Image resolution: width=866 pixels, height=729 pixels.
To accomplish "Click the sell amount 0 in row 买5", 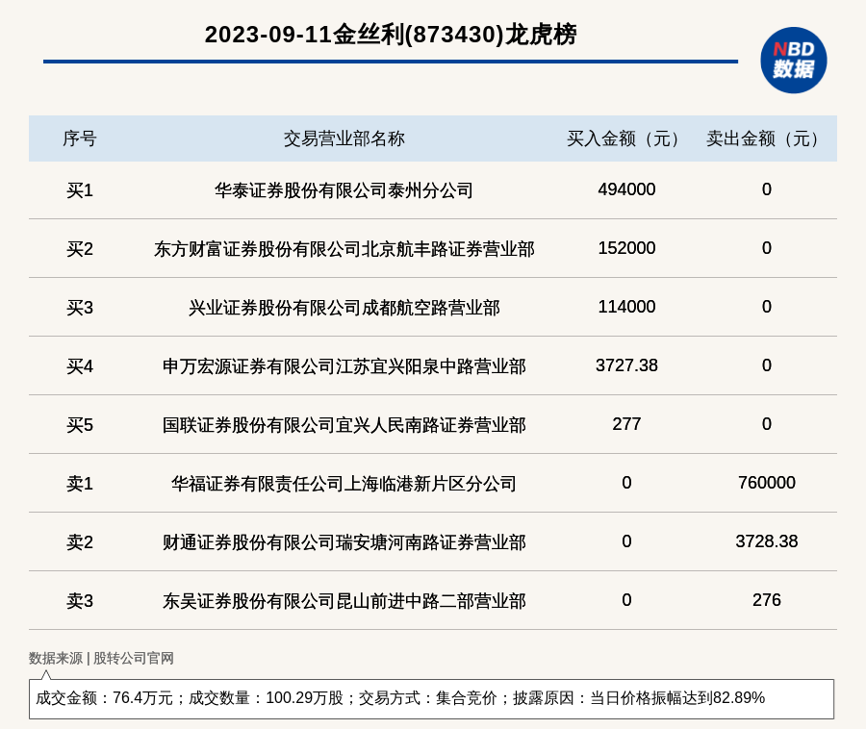I will (x=767, y=424).
